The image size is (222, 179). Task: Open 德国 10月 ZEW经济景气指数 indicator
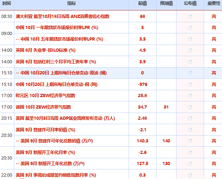(43, 107)
